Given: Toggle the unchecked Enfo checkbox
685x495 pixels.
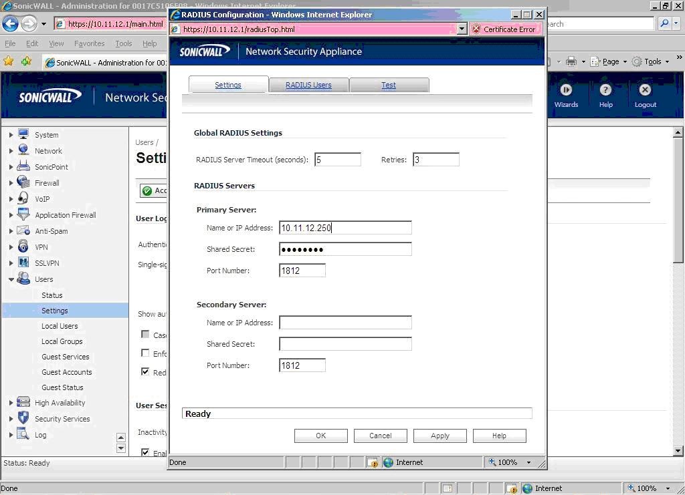Looking at the screenshot, I should tap(145, 353).
